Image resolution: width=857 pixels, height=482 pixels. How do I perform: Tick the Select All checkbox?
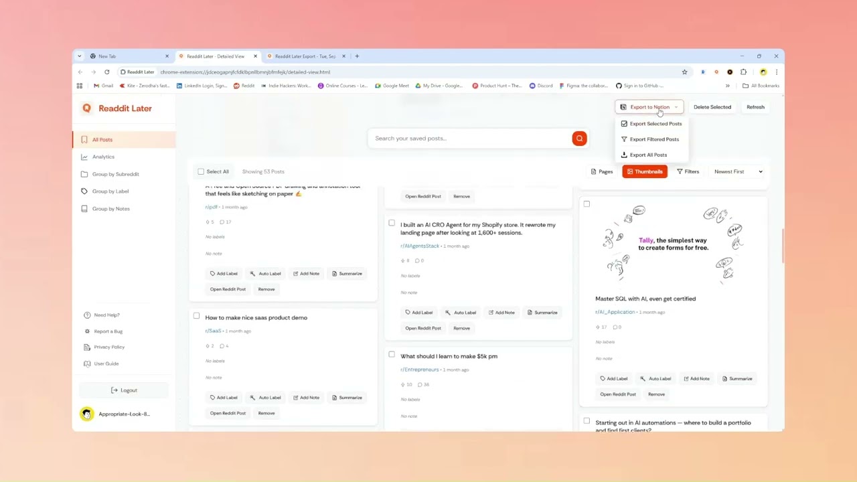(x=201, y=171)
